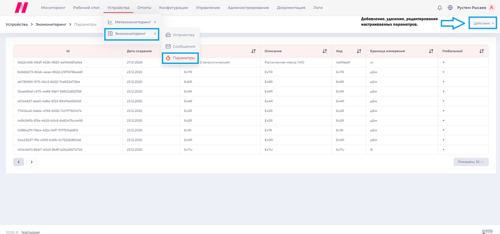Image resolution: width=500 pixels, height=234 pixels.
Task: Click the pink Natlogger logo
Action: (21, 8)
